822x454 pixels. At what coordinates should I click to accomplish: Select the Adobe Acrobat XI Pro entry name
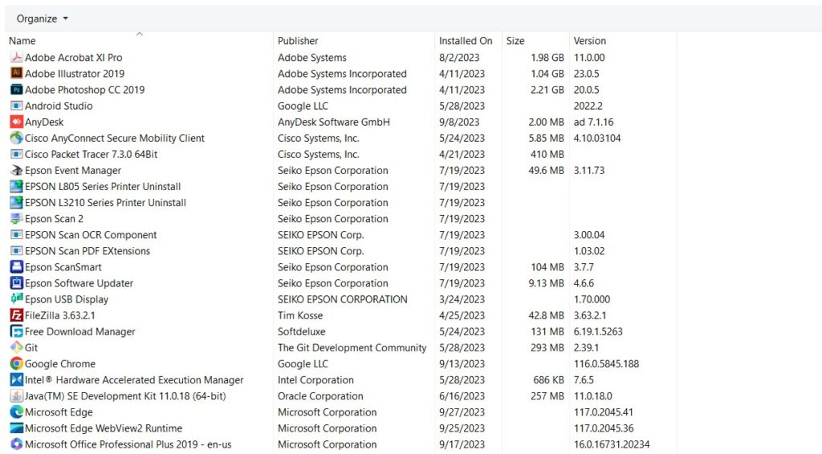(73, 58)
